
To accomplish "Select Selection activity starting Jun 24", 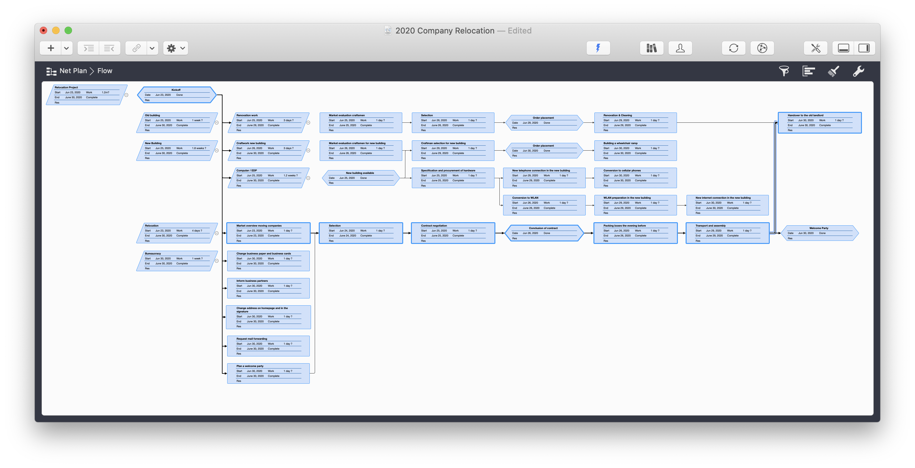I will pos(361,233).
